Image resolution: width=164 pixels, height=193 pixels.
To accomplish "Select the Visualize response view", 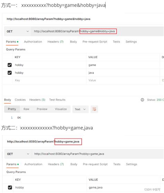I will 61,109.
